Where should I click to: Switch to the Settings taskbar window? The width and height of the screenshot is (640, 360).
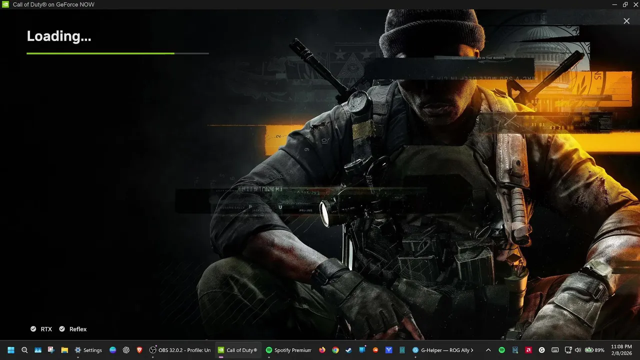(88, 350)
